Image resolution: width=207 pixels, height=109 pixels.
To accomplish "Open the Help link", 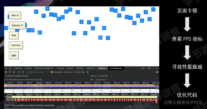I will (x=14, y=55).
